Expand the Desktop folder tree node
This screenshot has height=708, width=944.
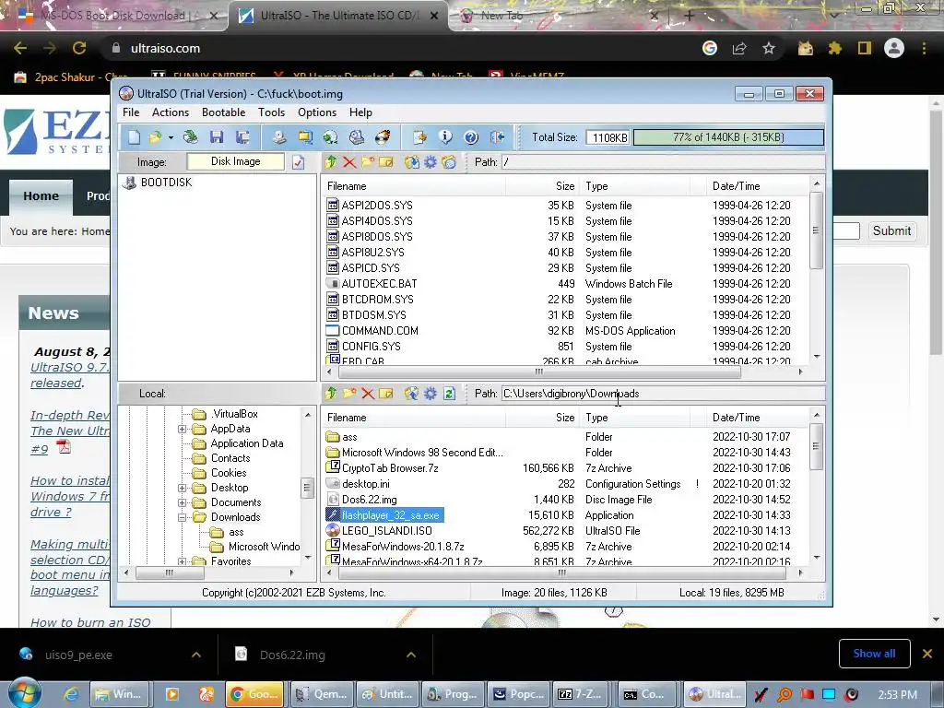(x=182, y=489)
